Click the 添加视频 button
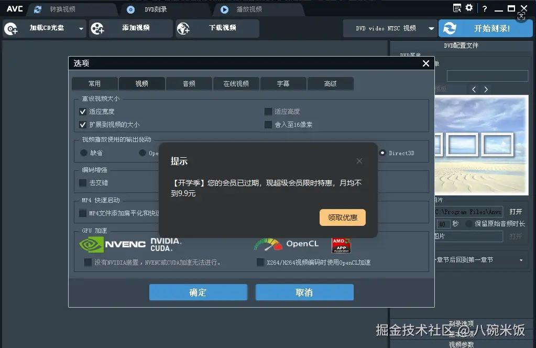This screenshot has height=348, width=536. coord(131,29)
